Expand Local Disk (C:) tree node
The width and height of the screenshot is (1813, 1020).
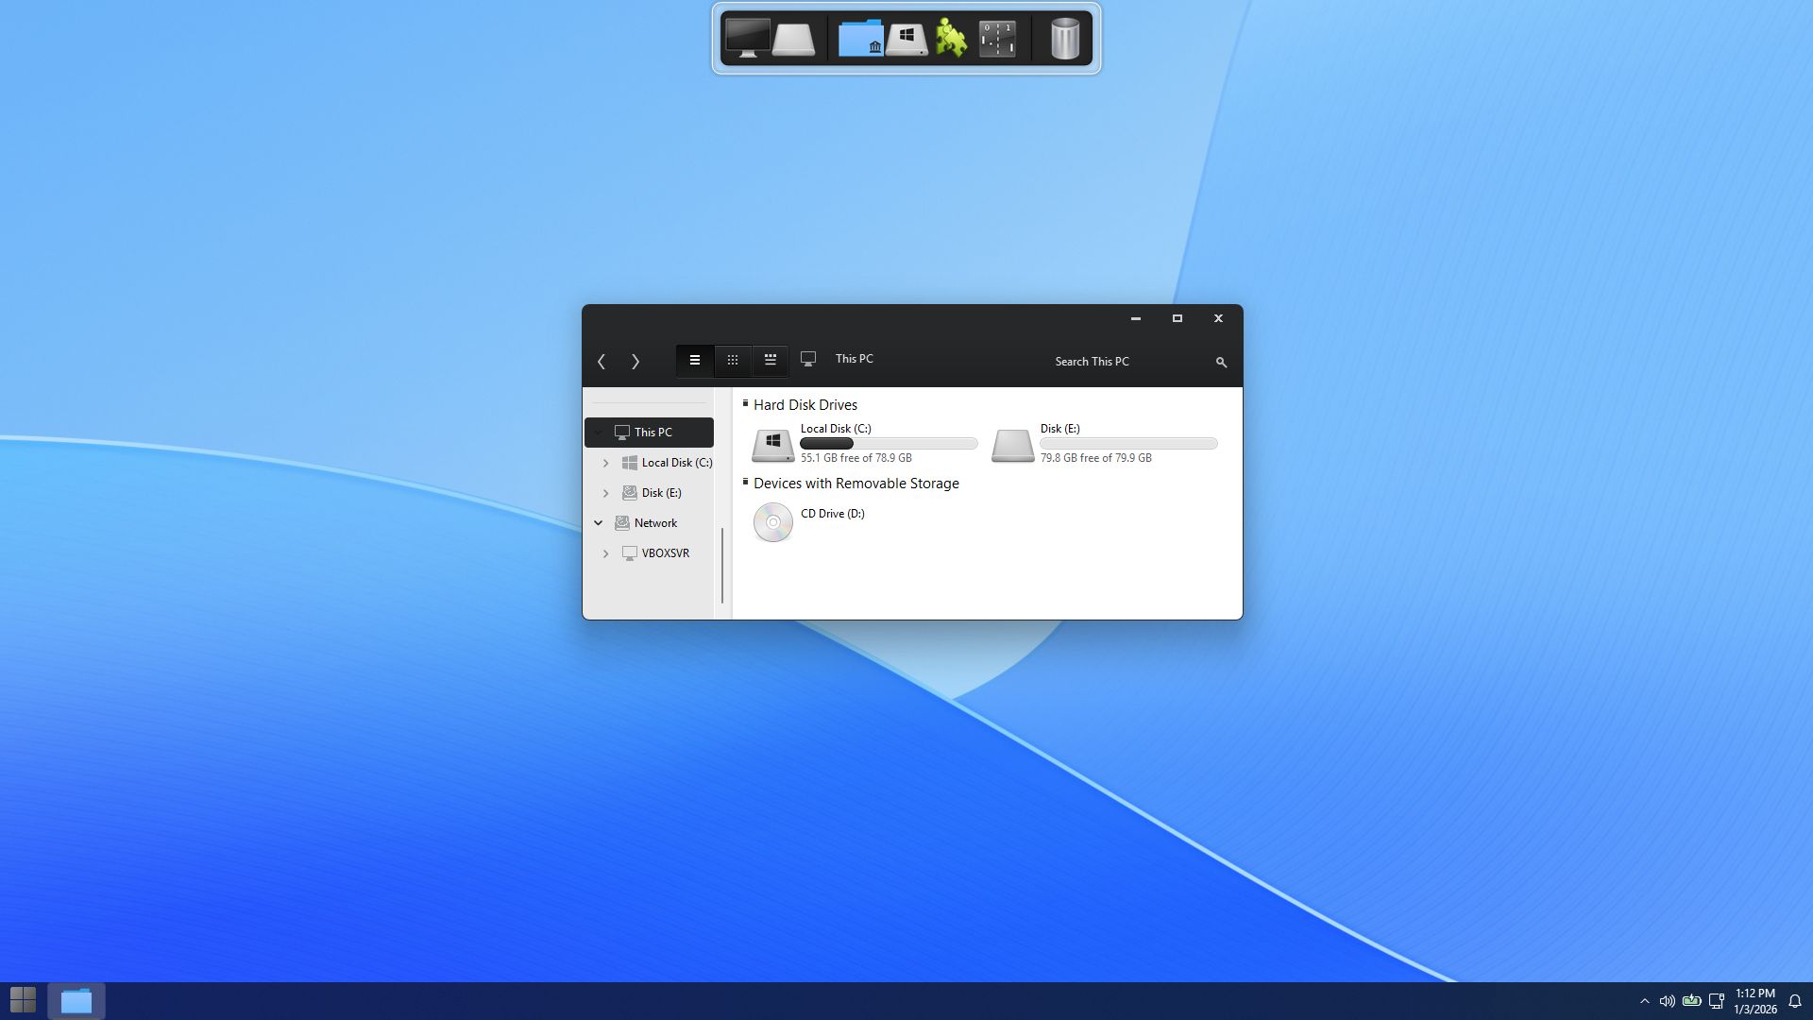click(x=605, y=463)
